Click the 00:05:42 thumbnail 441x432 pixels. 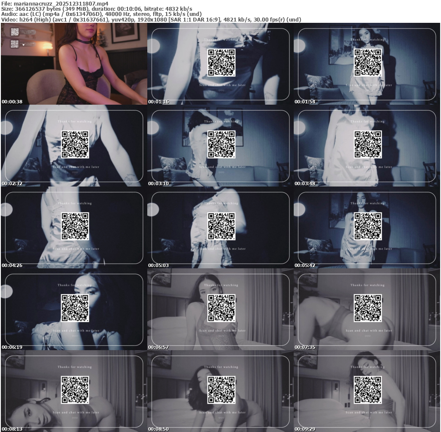coord(366,228)
